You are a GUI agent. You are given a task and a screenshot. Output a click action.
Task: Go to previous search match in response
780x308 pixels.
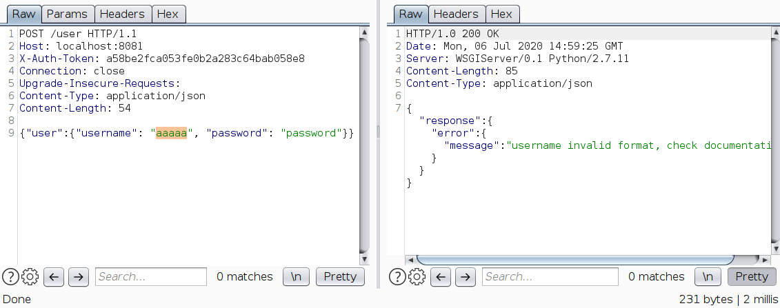[x=442, y=277]
